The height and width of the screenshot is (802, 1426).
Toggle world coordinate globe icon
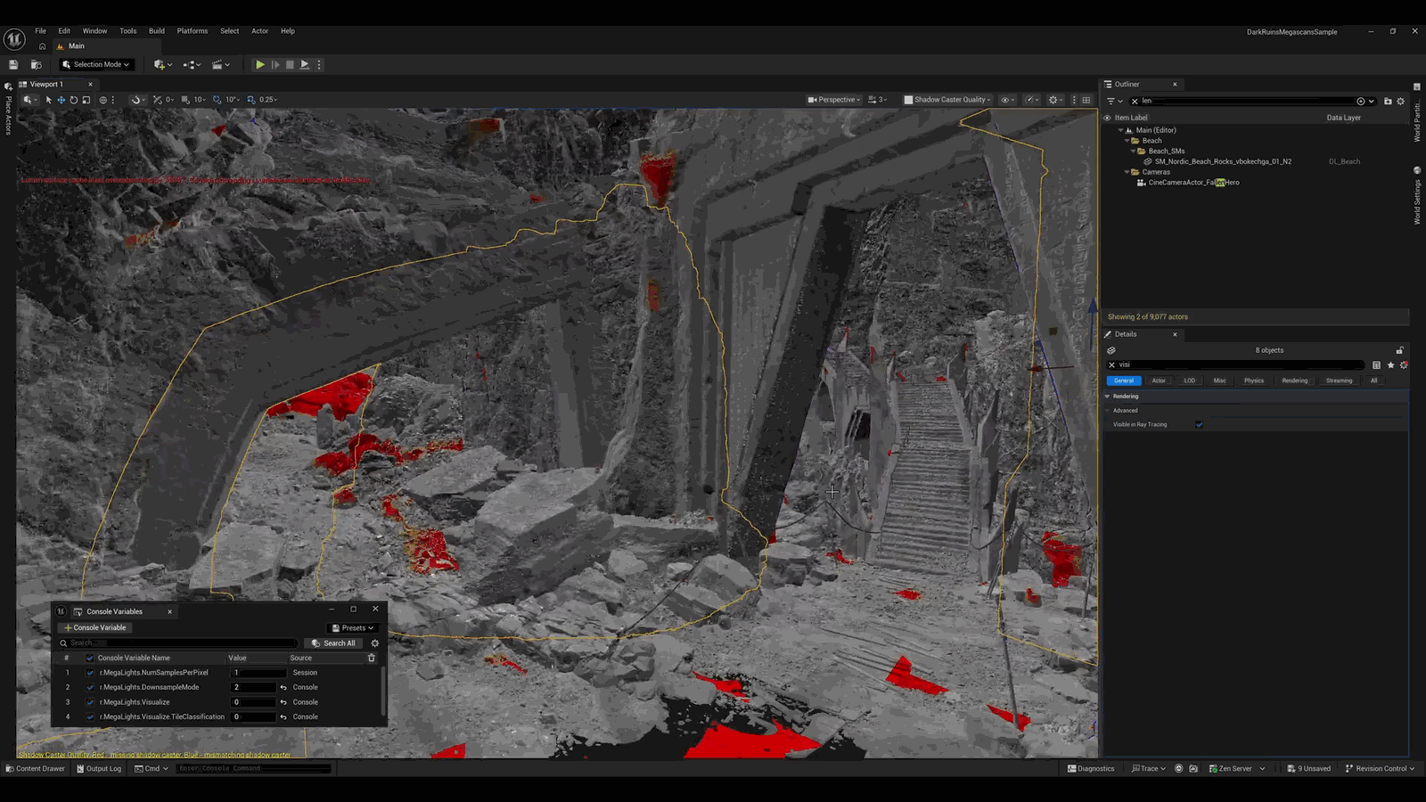click(103, 100)
